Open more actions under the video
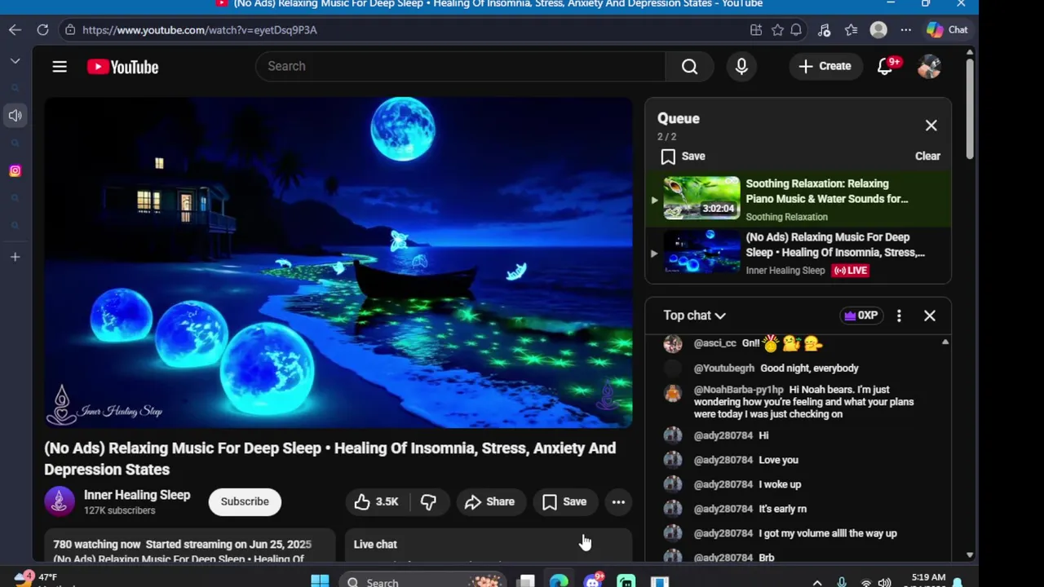Image resolution: width=1044 pixels, height=587 pixels. click(618, 502)
